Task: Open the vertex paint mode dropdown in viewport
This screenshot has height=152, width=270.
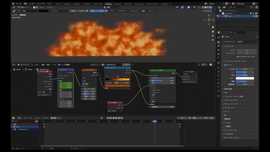Action: coord(25,8)
